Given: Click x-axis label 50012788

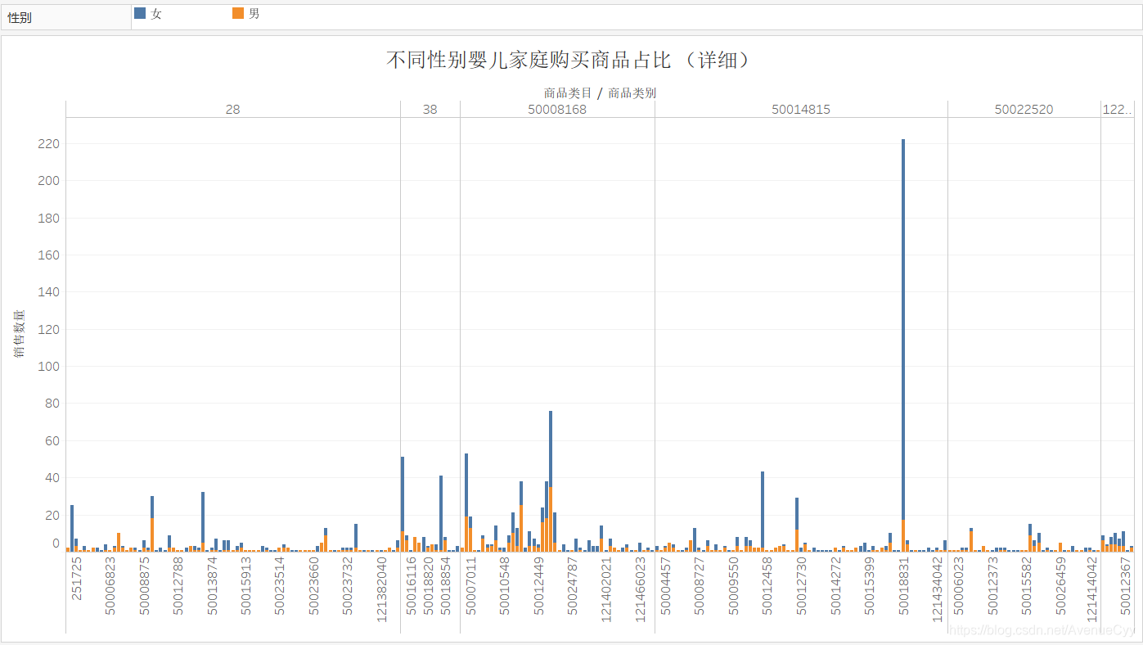Looking at the screenshot, I should tap(178, 586).
